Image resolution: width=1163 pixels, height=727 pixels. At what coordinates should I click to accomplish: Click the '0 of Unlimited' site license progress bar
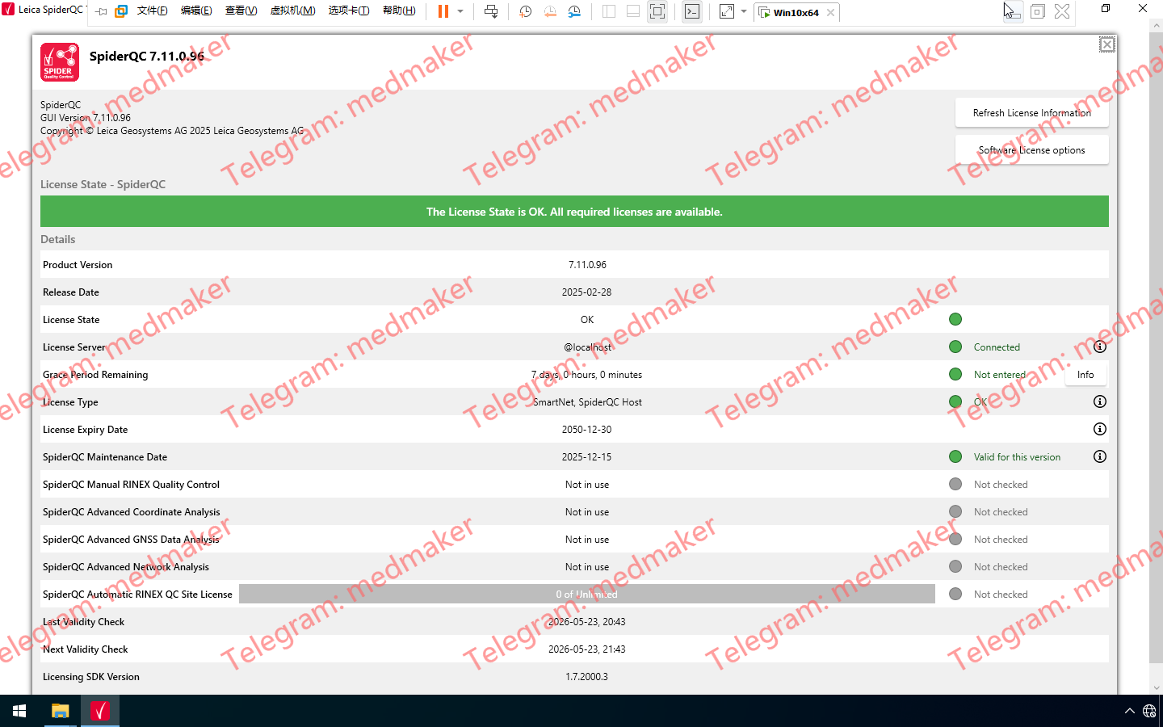coord(587,594)
